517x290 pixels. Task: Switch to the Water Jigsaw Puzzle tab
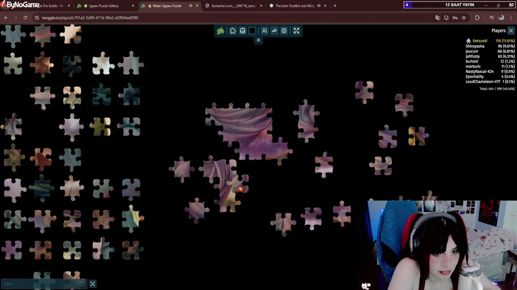click(x=166, y=6)
